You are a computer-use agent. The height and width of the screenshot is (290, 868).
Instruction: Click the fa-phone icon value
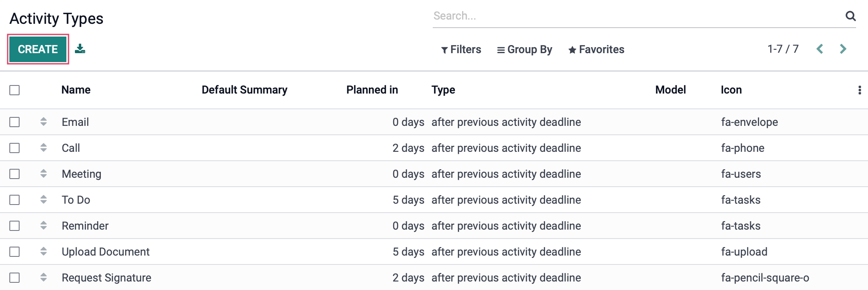743,148
